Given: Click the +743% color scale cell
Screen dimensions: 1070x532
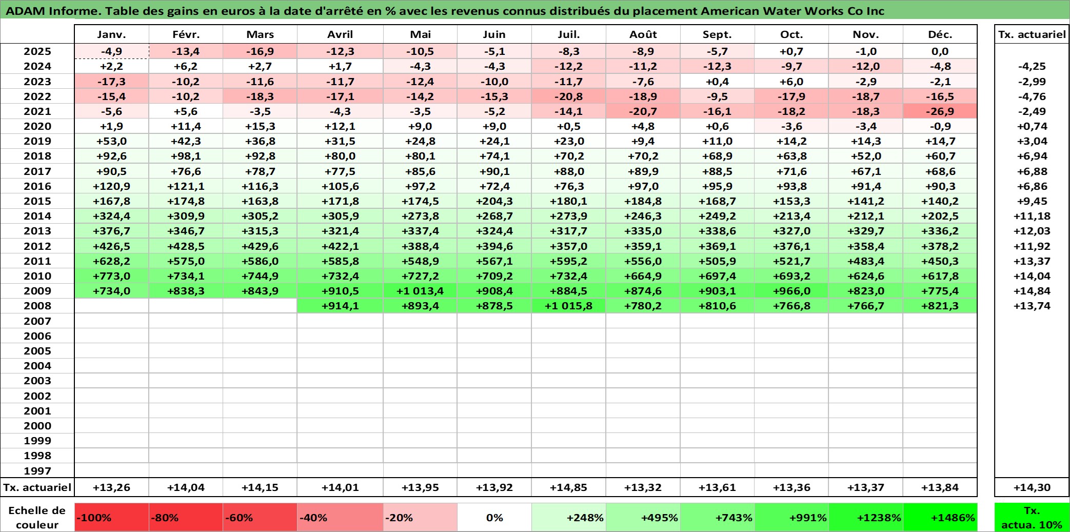Looking at the screenshot, I should click(717, 517).
